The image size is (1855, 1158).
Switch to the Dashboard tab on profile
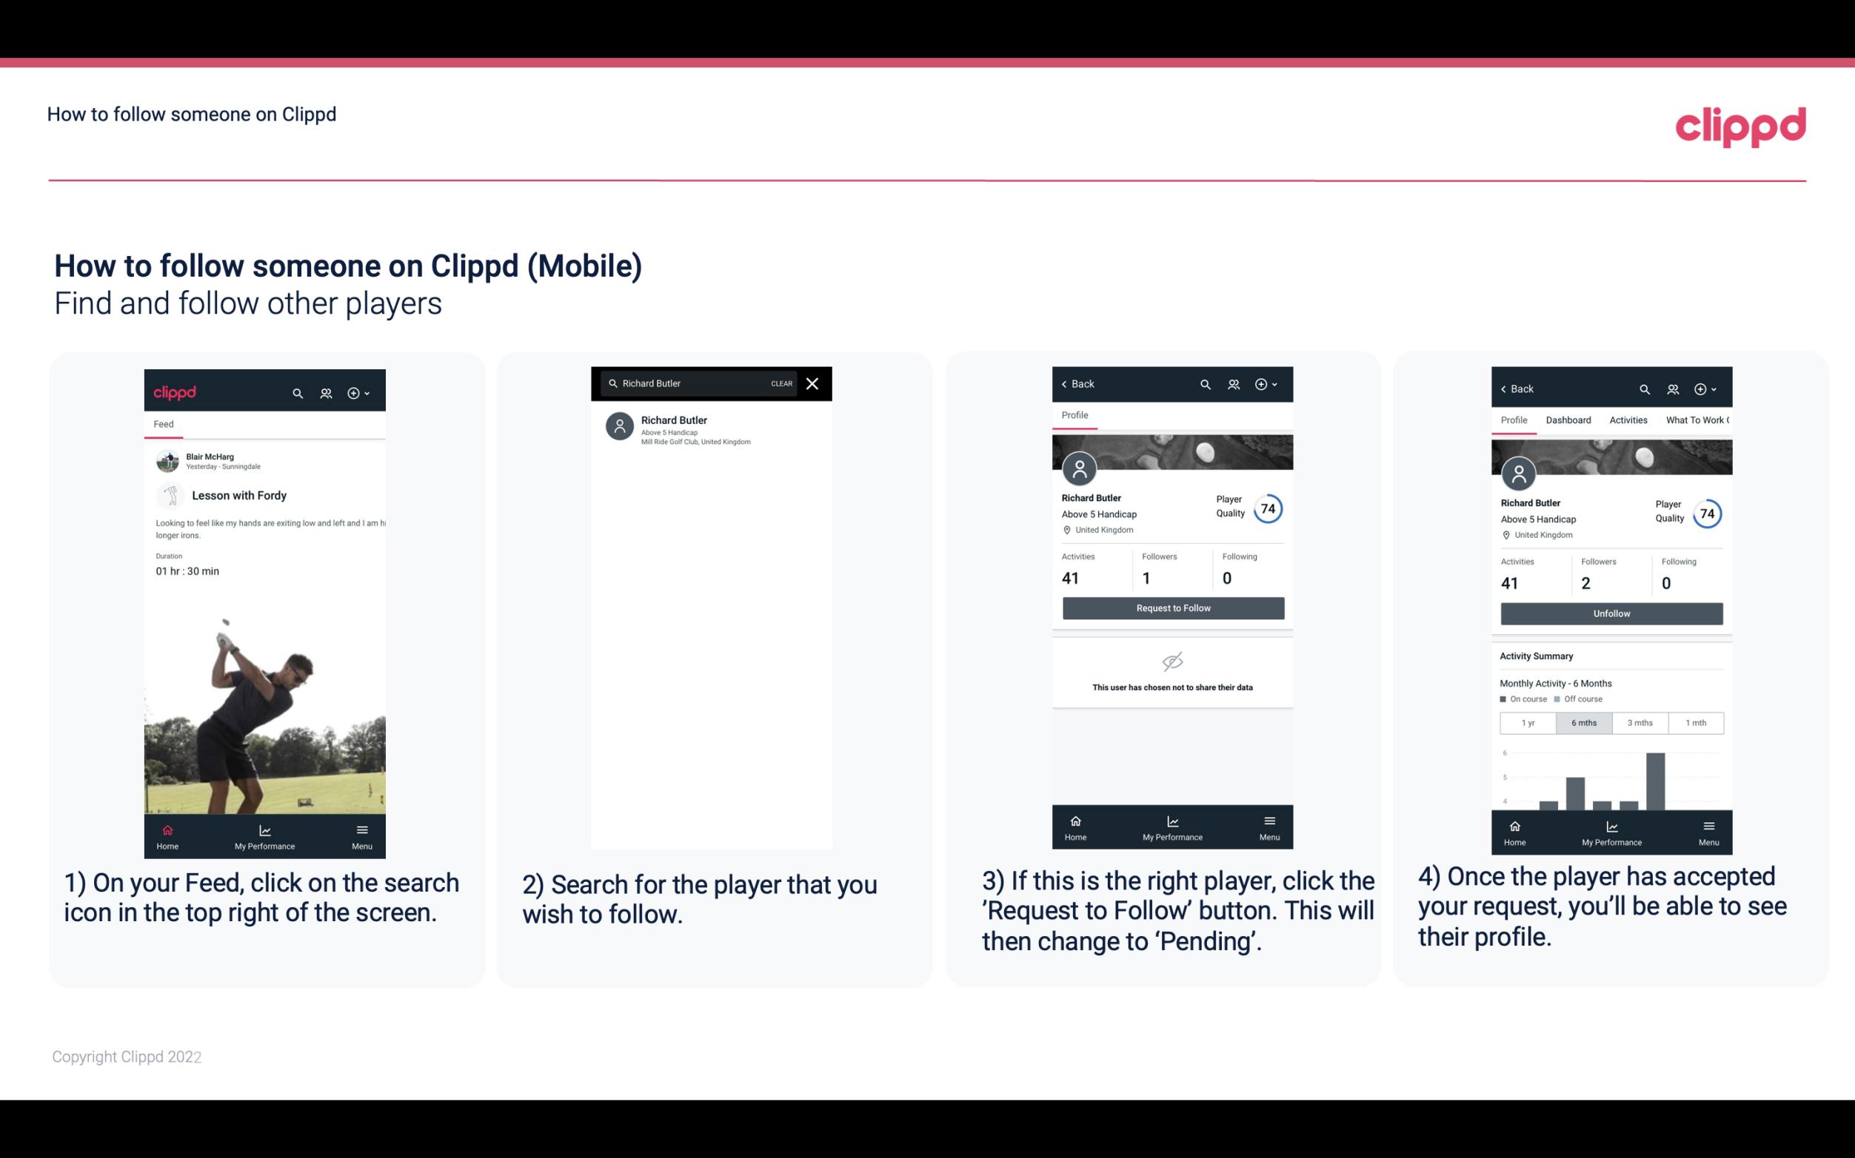point(1568,420)
